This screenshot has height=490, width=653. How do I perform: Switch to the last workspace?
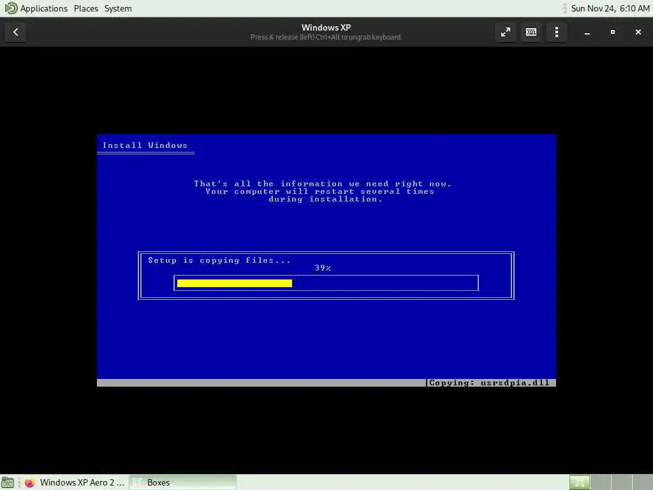click(642, 482)
